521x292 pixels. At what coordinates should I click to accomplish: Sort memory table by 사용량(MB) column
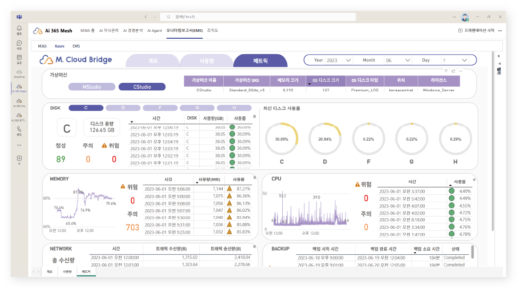pos(209,179)
